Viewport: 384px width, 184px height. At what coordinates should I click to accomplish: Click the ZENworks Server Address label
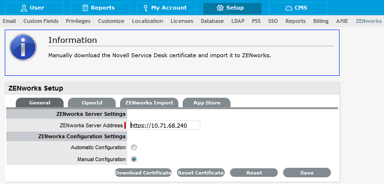pyautogui.click(x=91, y=125)
